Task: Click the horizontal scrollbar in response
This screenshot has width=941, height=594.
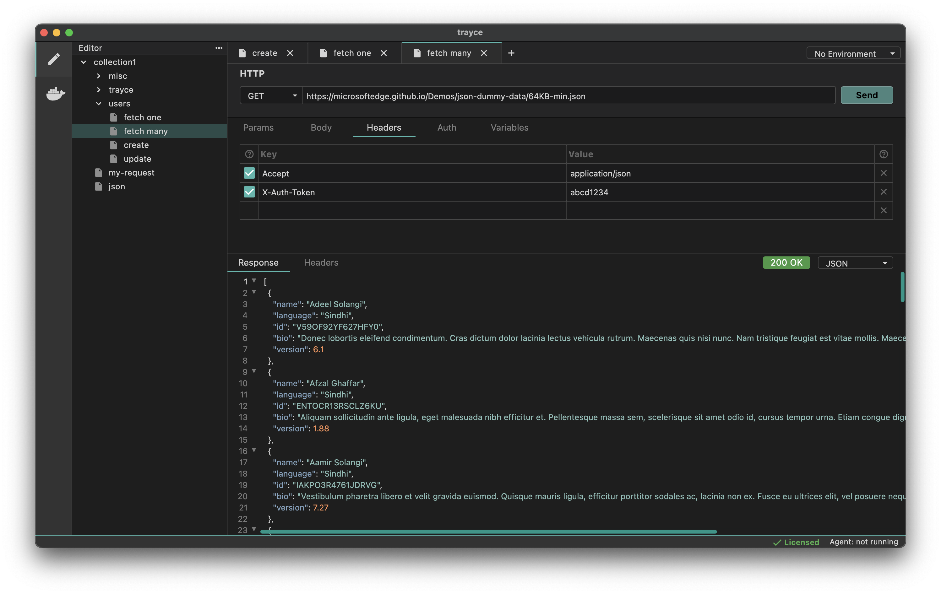Action: tap(488, 532)
